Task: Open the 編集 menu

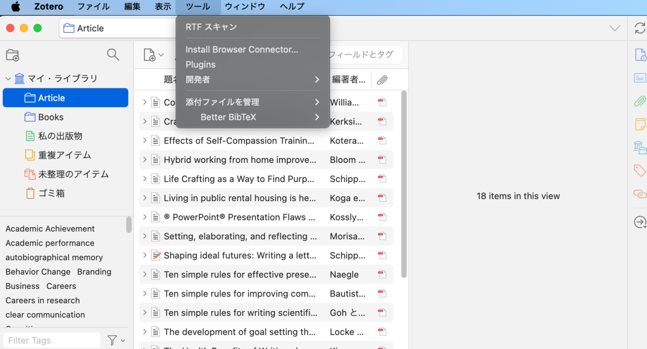Action: tap(132, 7)
